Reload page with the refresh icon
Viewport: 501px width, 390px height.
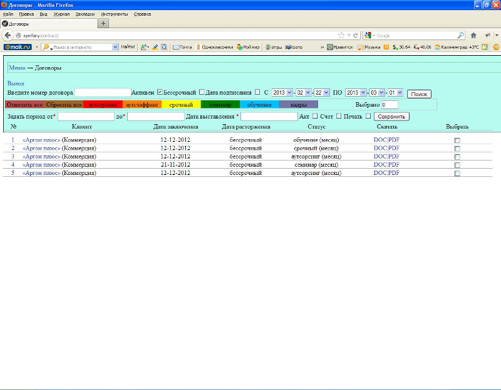coord(356,35)
